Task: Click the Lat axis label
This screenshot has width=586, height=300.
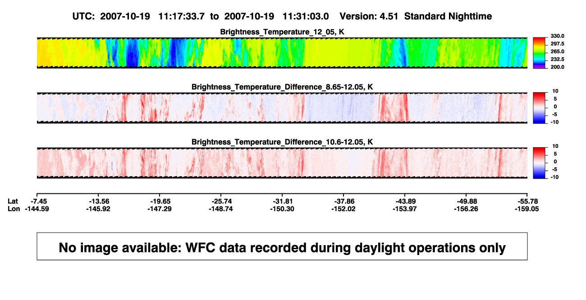Action: pyautogui.click(x=14, y=201)
